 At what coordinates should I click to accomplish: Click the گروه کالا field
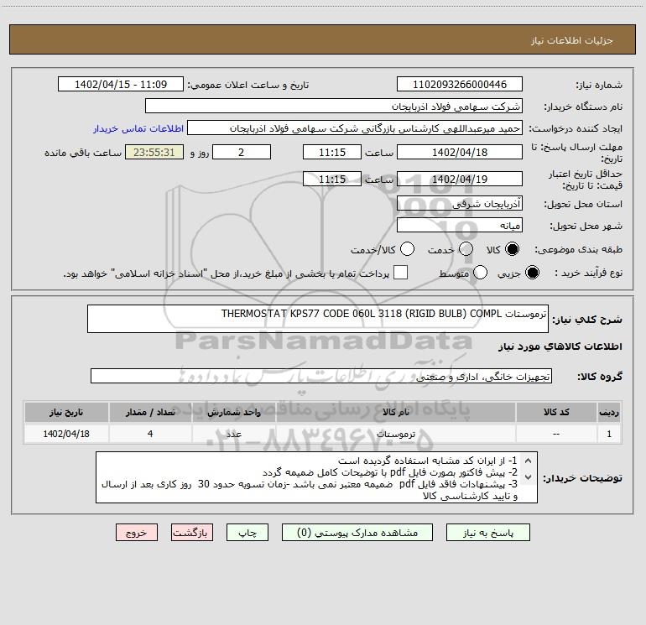[321, 376]
